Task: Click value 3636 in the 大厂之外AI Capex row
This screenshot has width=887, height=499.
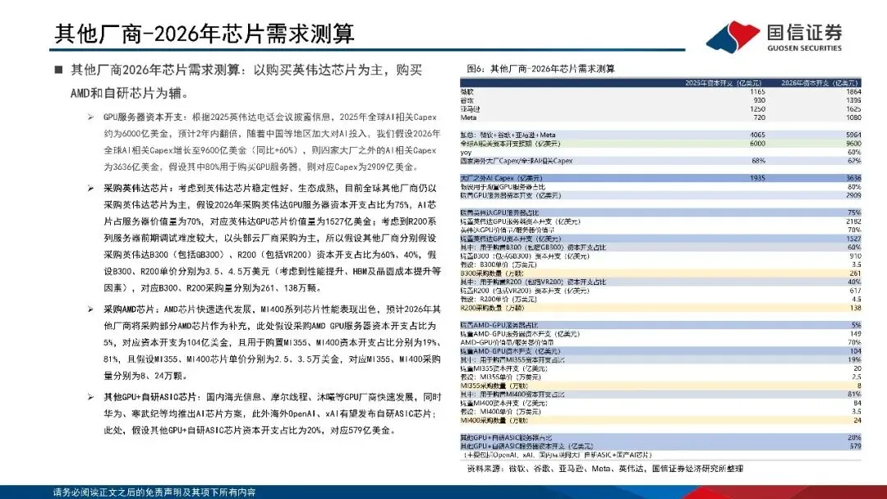Action: (853, 178)
